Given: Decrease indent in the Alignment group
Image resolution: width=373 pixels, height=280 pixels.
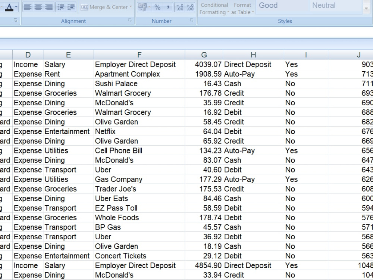Looking at the screenshot, I should click(61, 7).
